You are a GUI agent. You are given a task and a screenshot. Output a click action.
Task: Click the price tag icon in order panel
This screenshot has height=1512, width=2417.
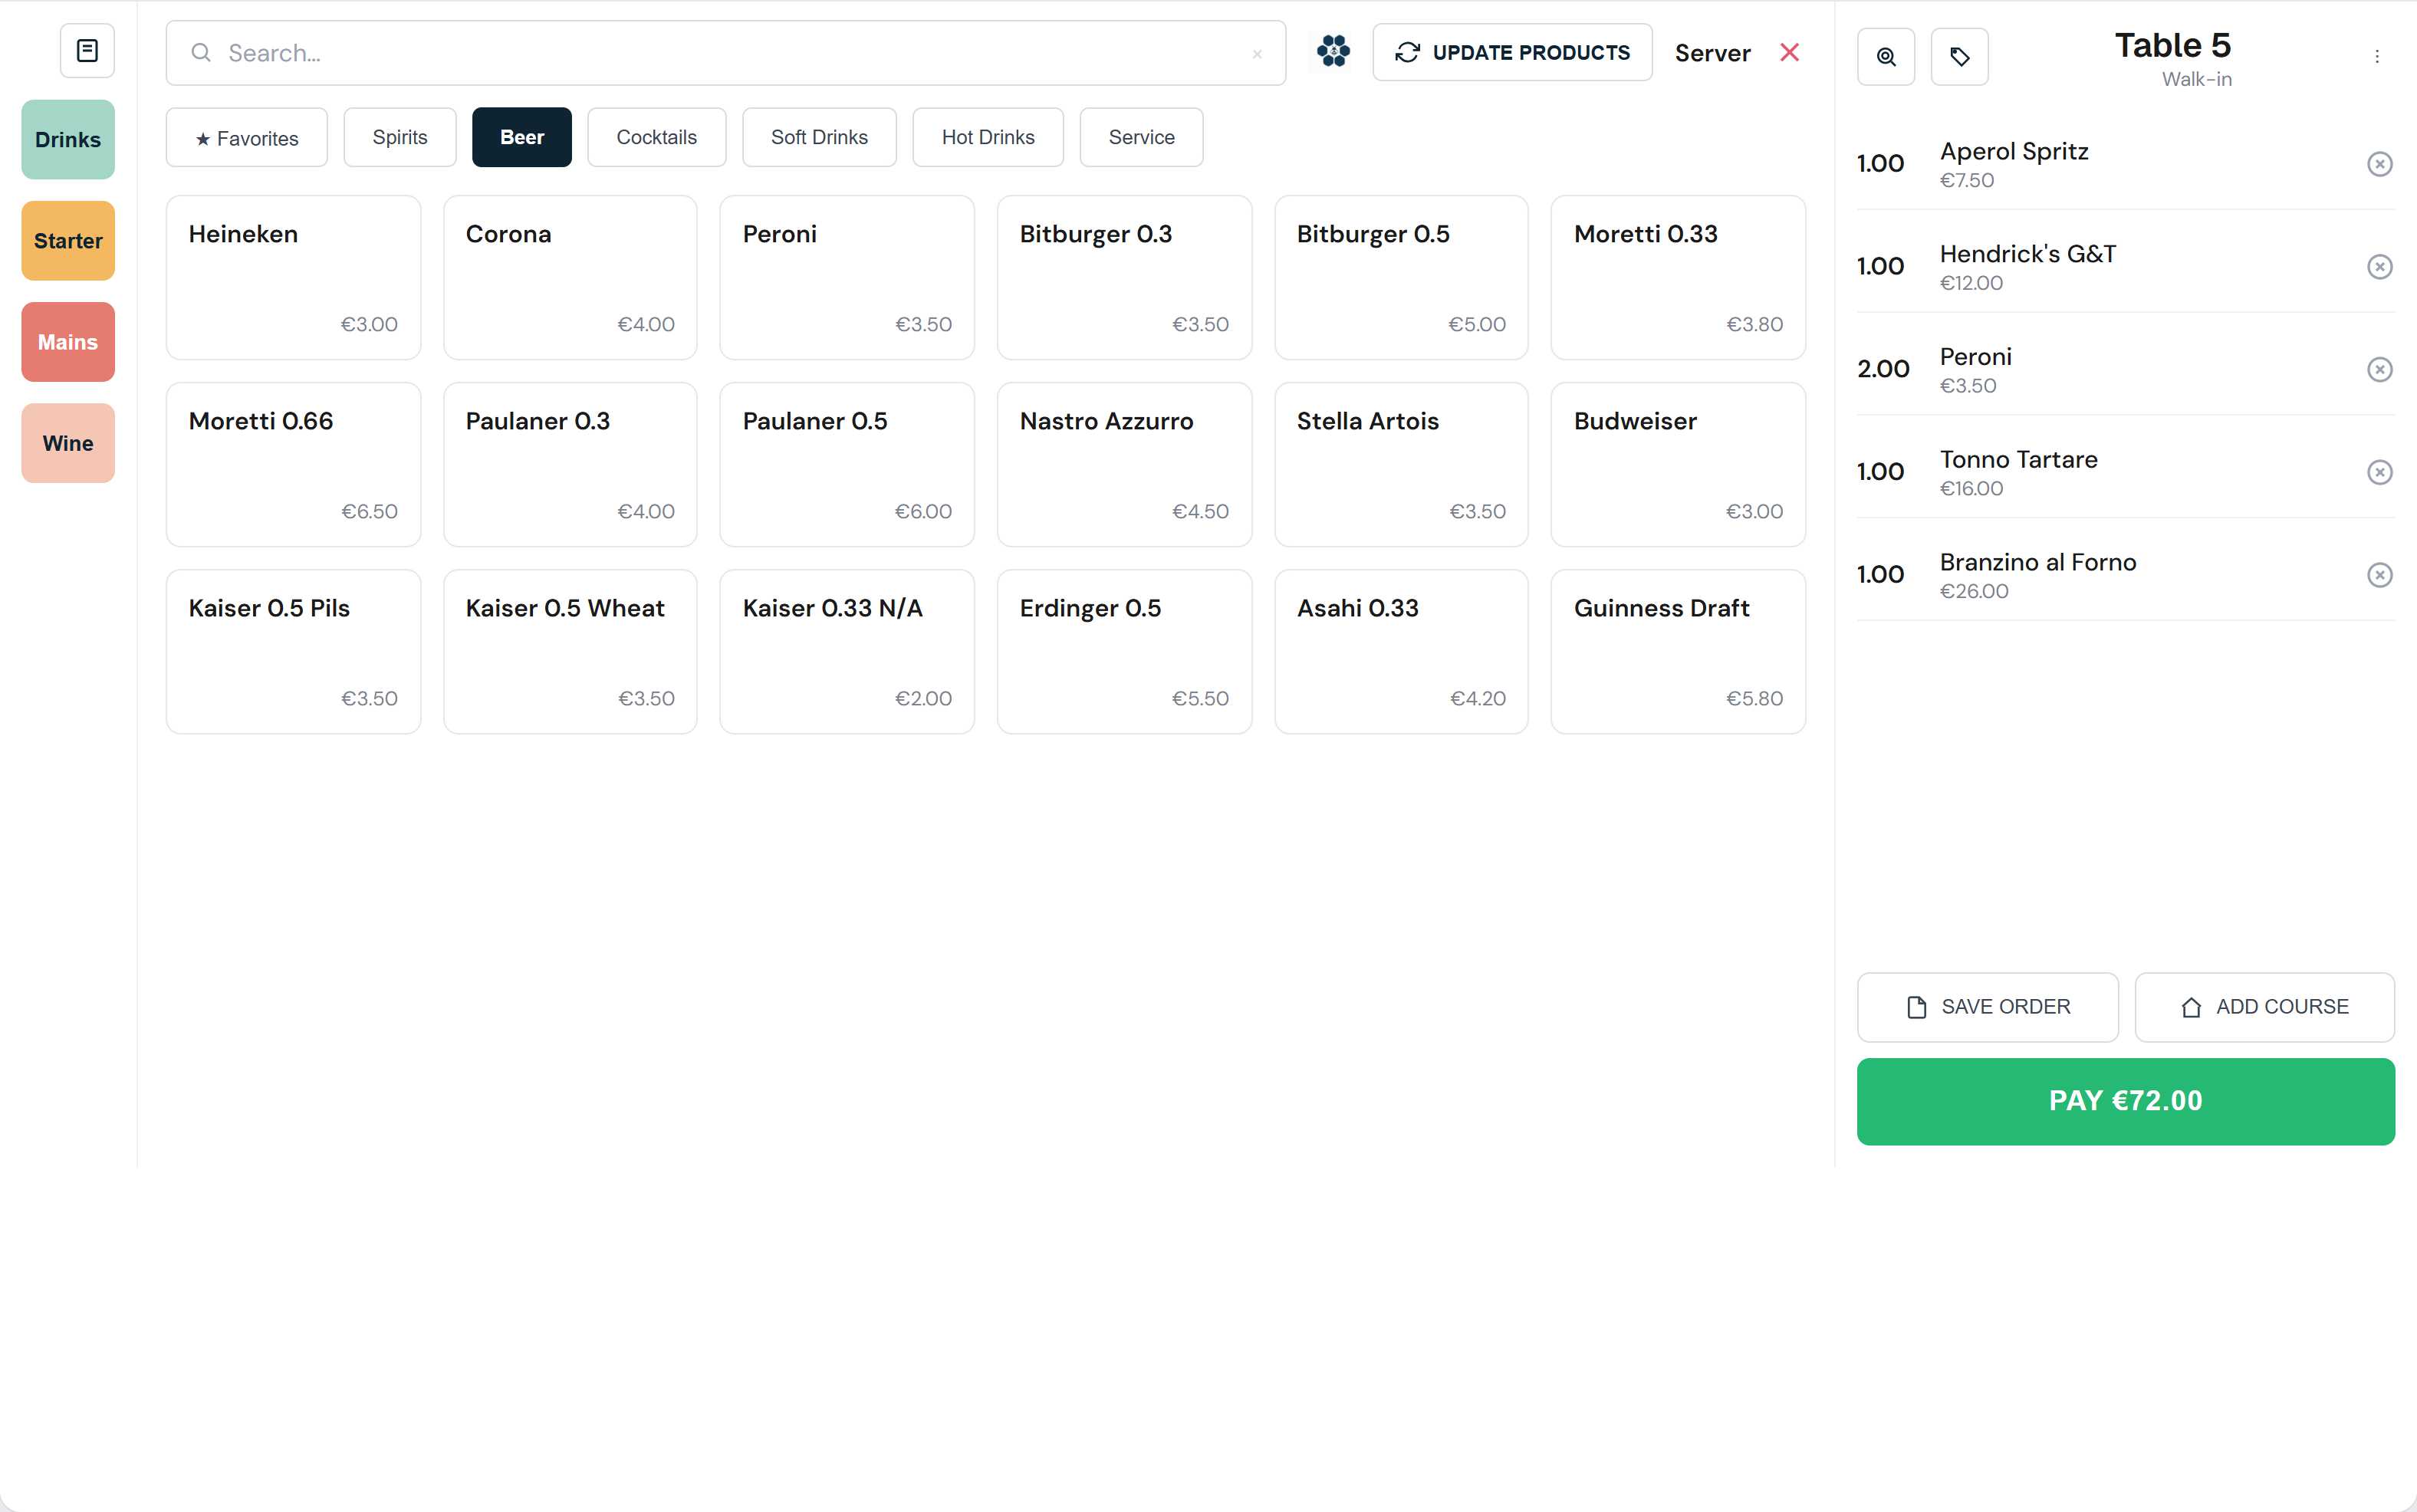point(1960,57)
